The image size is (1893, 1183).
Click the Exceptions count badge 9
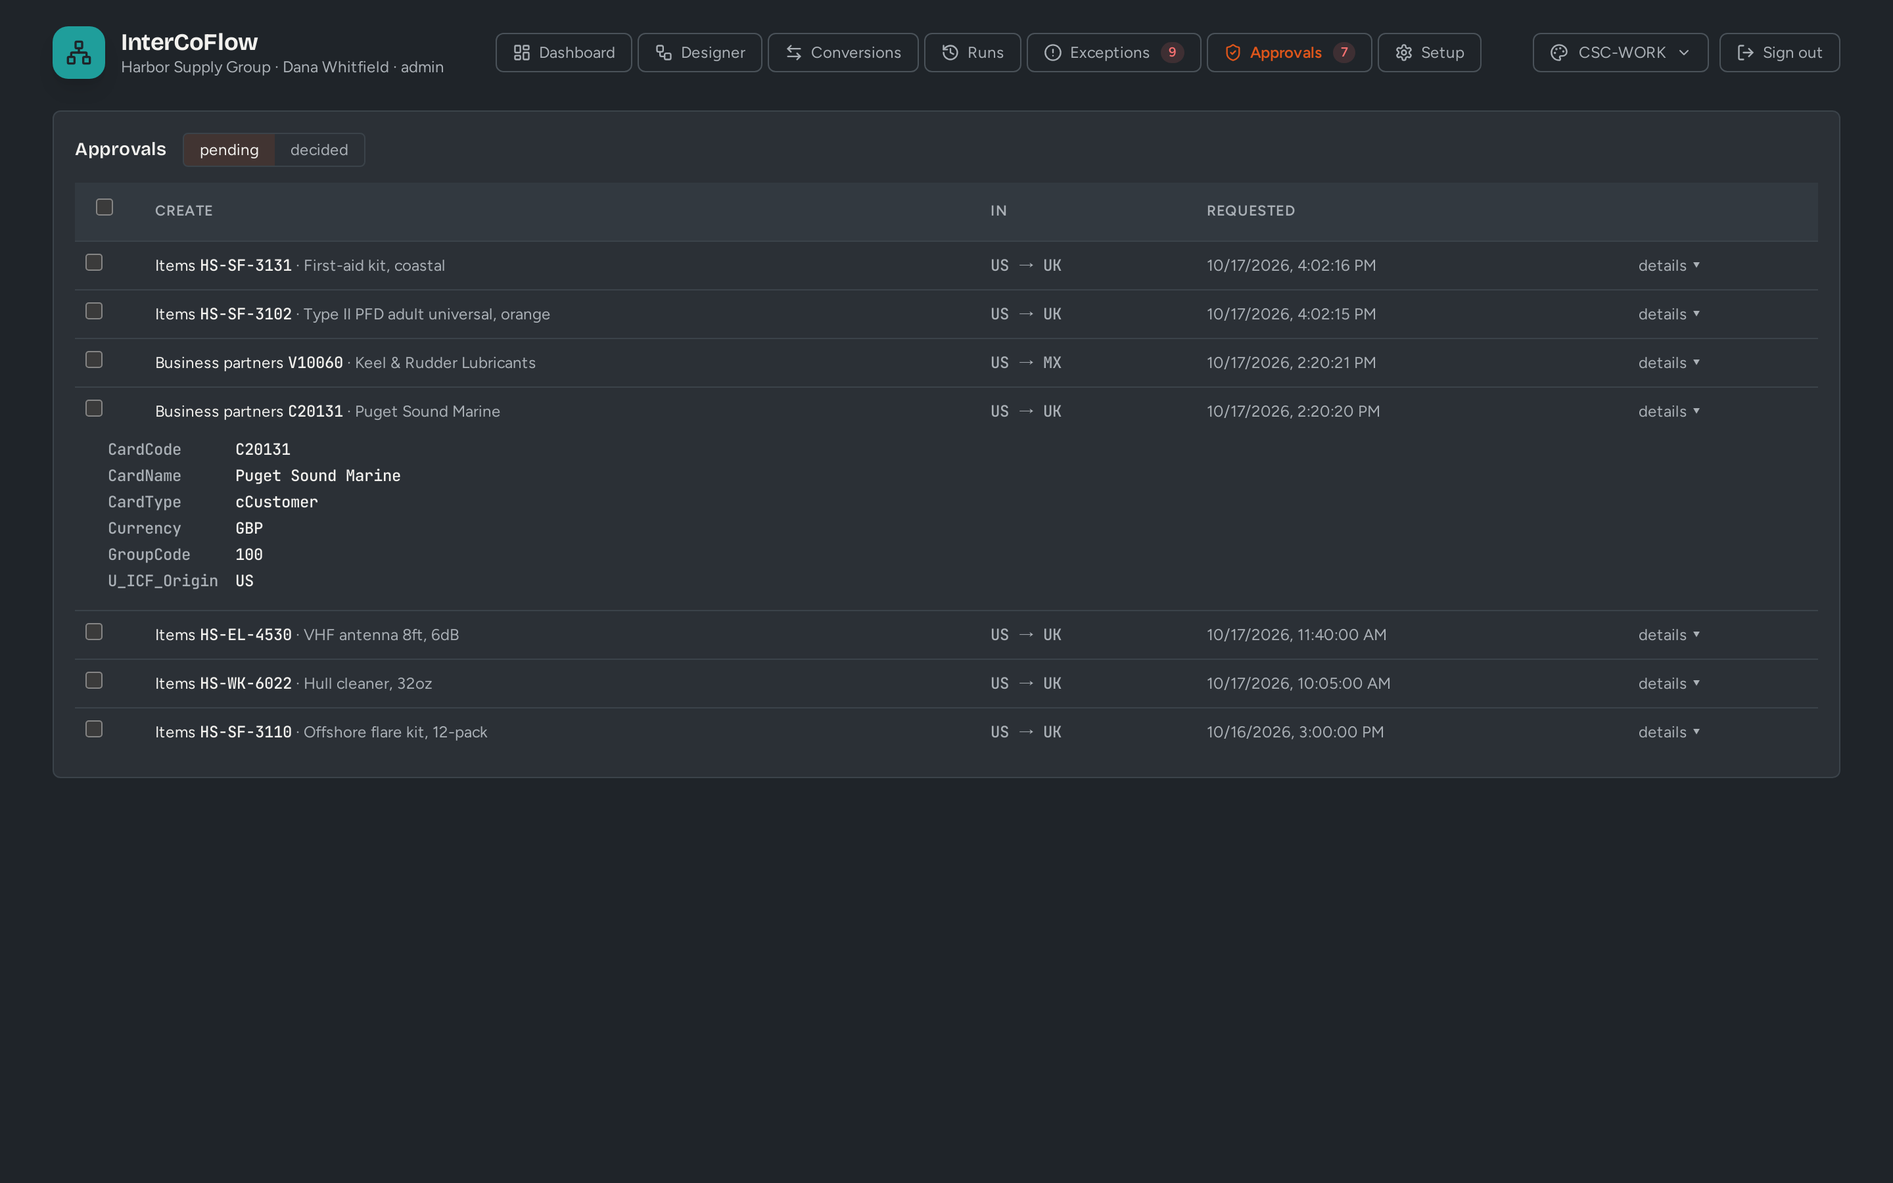[1172, 53]
